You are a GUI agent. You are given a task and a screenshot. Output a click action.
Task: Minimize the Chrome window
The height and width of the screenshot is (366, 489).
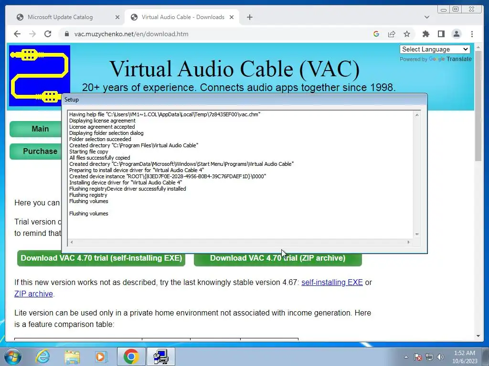click(x=444, y=10)
